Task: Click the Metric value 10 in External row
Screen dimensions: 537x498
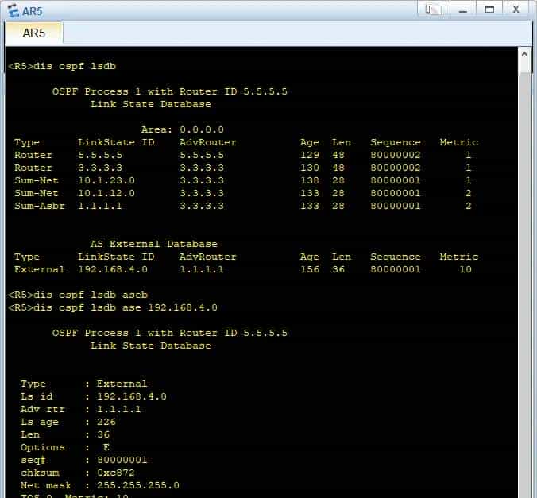Action: pos(465,269)
